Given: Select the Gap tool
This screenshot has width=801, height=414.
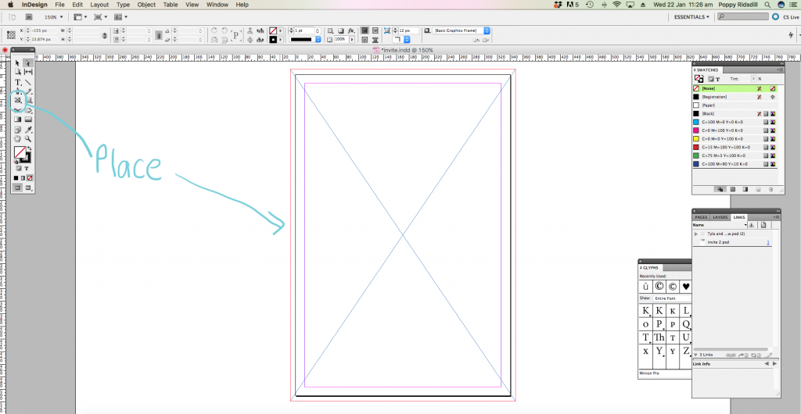Looking at the screenshot, I should 28,72.
